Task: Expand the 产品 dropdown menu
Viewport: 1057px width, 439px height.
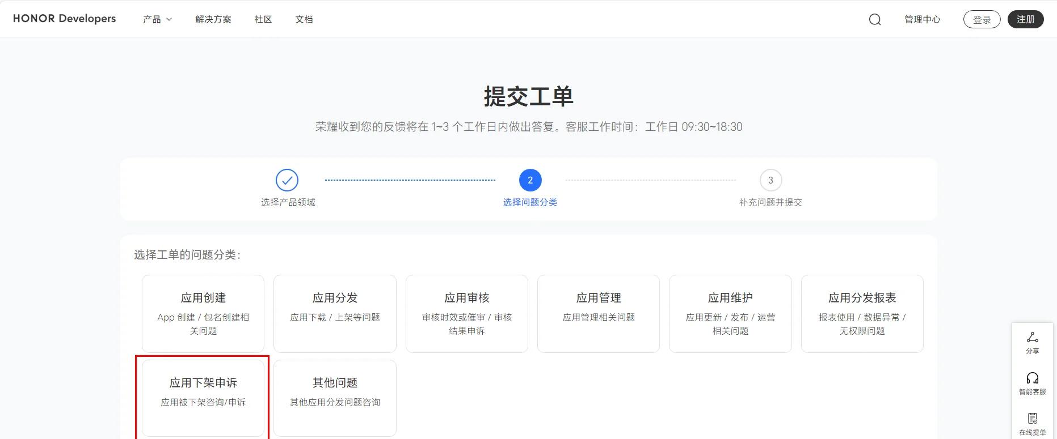Action: tap(157, 19)
